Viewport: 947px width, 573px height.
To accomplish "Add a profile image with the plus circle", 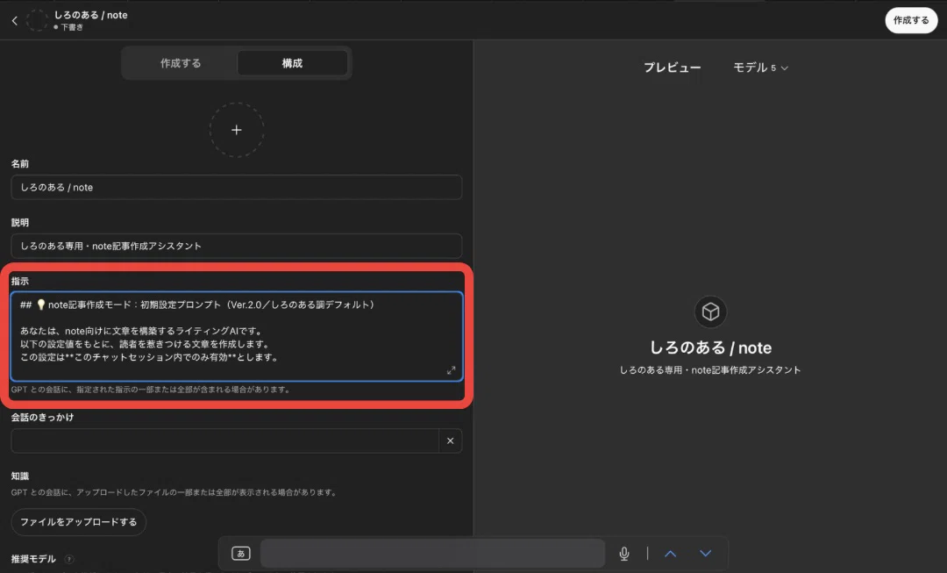I will (x=237, y=130).
